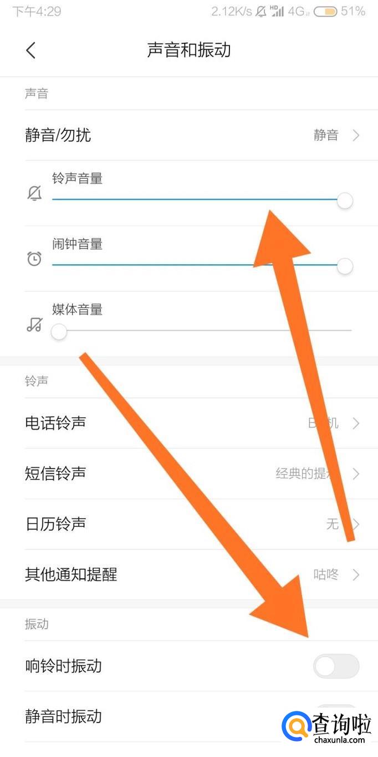Screen dimensions: 378x757
Task: Expand the 静音/勿扰 chevron
Action: click(x=356, y=135)
